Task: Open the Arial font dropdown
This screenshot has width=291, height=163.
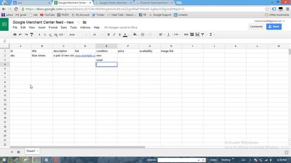Action: click(x=78, y=34)
